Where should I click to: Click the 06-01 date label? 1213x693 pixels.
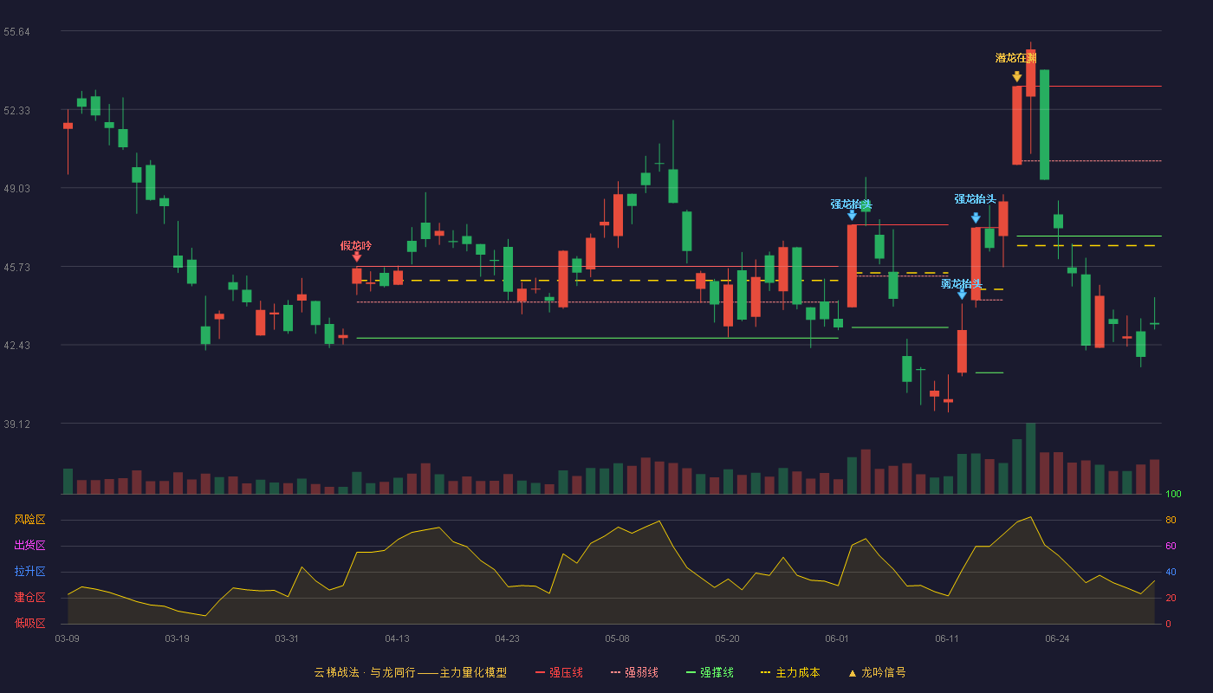[837, 638]
